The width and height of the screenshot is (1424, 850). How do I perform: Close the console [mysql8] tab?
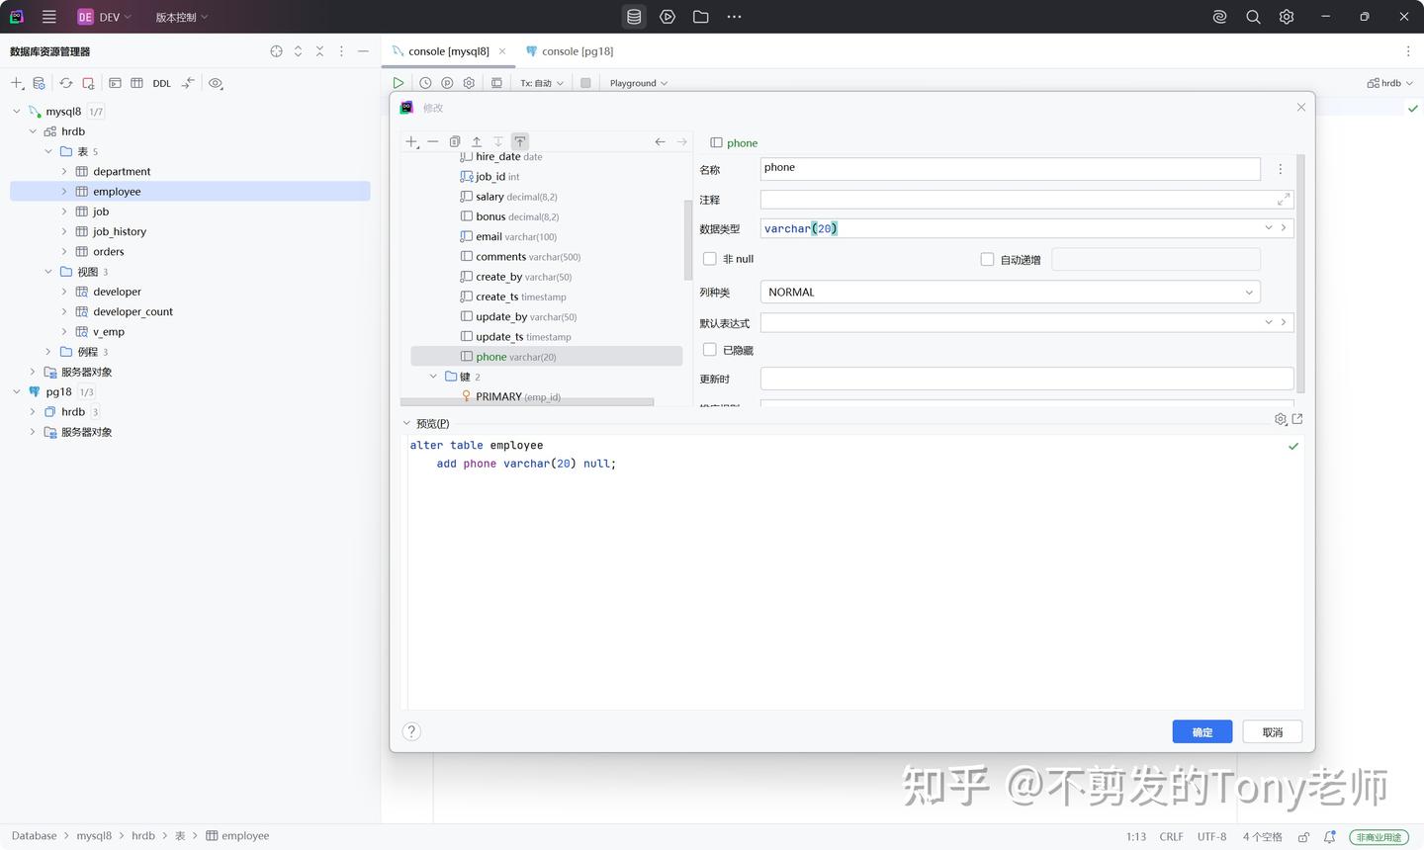(x=502, y=51)
